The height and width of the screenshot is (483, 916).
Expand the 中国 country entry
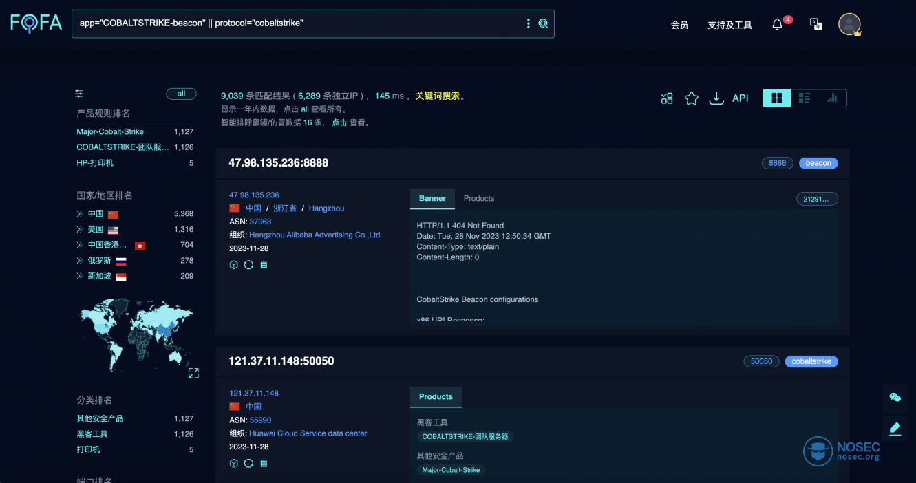pos(80,214)
